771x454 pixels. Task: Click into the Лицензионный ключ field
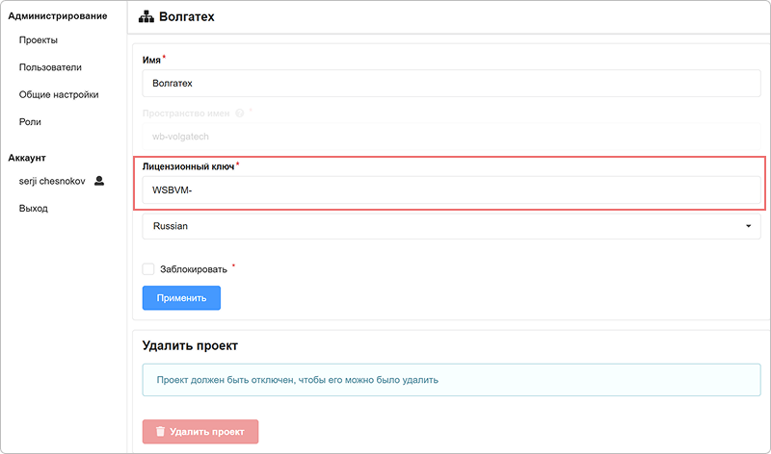click(451, 190)
